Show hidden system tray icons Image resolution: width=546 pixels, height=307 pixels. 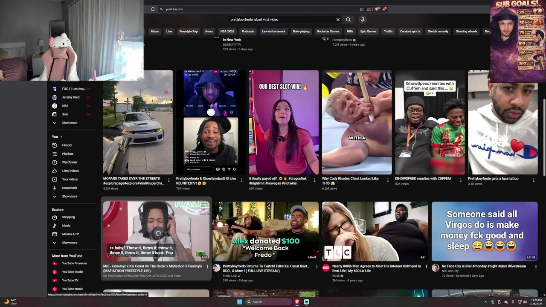485,302
